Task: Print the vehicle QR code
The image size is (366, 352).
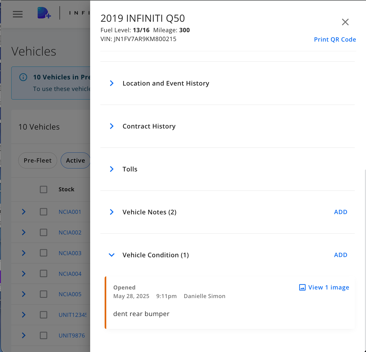Action: click(335, 39)
